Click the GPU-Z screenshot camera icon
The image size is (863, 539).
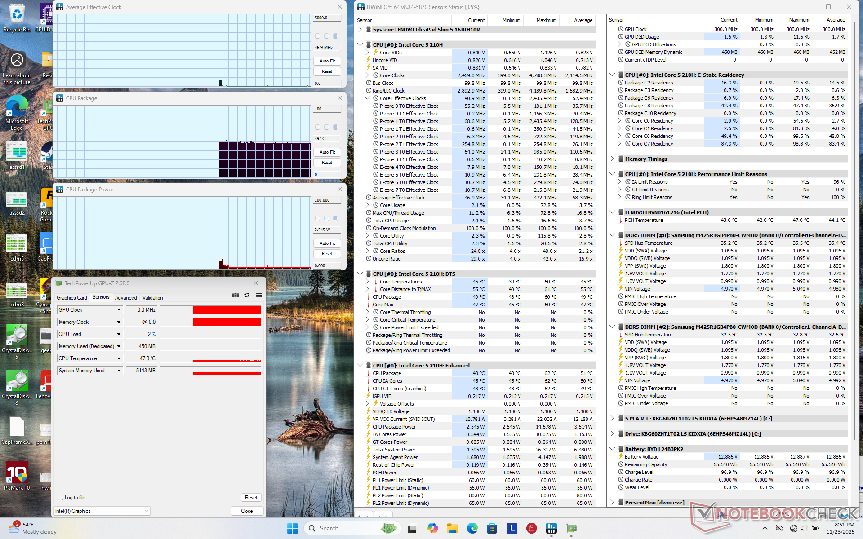(x=235, y=295)
